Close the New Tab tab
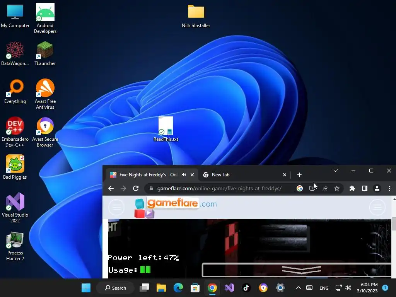Screen dimensions: 396x297 click(285, 175)
